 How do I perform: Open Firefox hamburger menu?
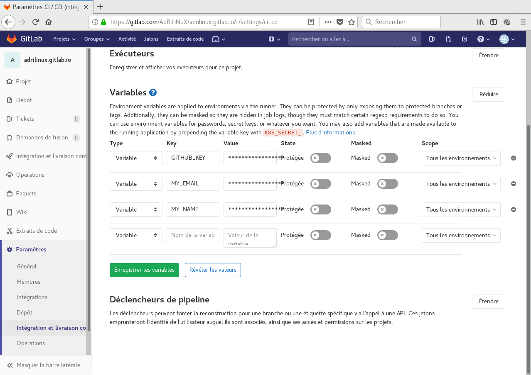tap(523, 22)
